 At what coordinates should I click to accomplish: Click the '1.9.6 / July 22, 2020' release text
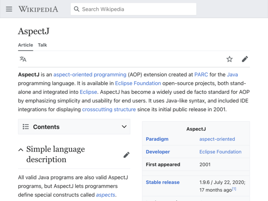point(222,182)
